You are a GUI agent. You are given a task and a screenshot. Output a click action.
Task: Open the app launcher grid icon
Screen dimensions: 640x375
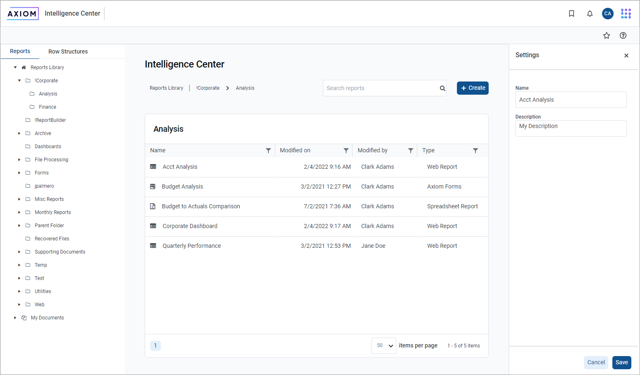click(626, 14)
